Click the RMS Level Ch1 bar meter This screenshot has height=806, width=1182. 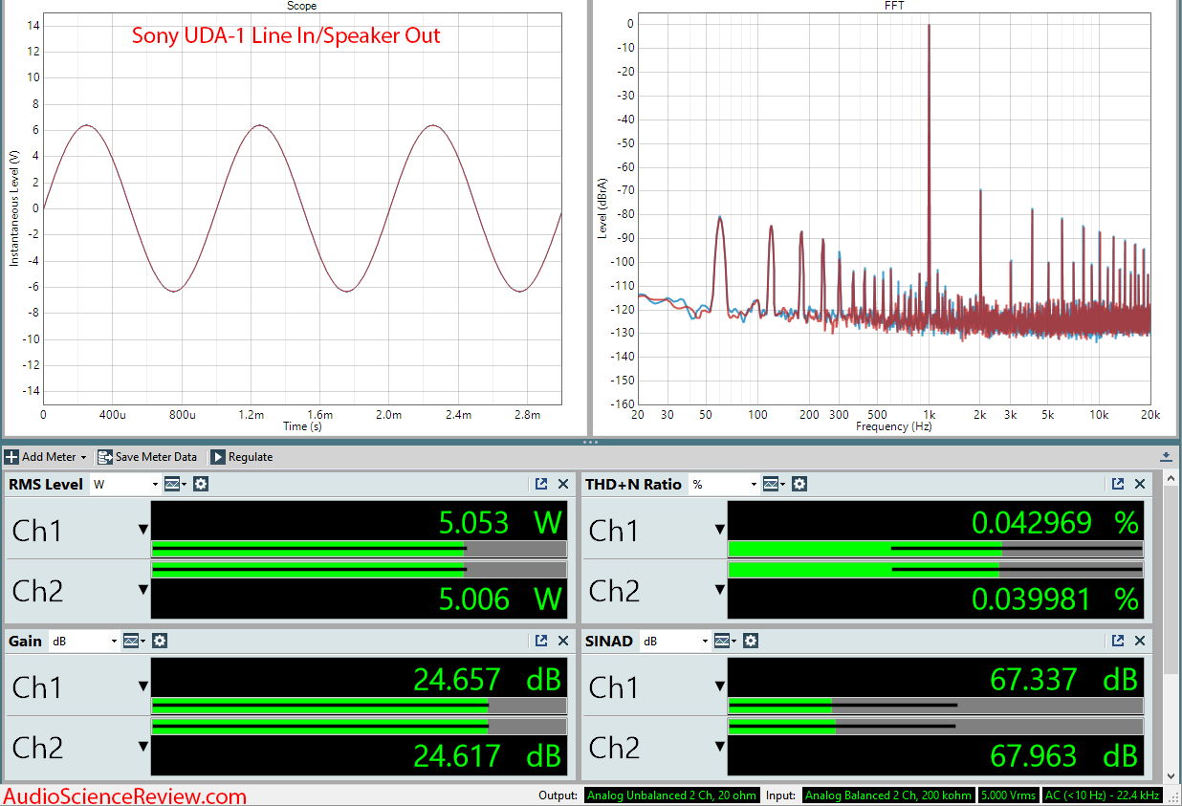tap(359, 549)
